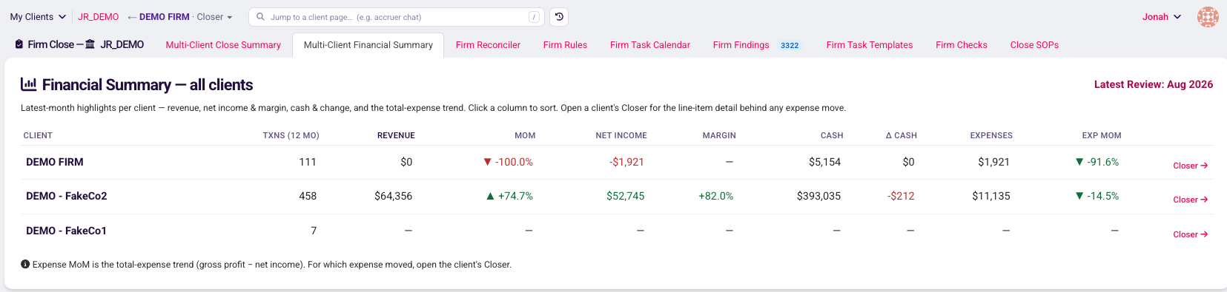This screenshot has height=292, width=1227.
Task: Open the Firm Reconciler tab
Action: 488,45
